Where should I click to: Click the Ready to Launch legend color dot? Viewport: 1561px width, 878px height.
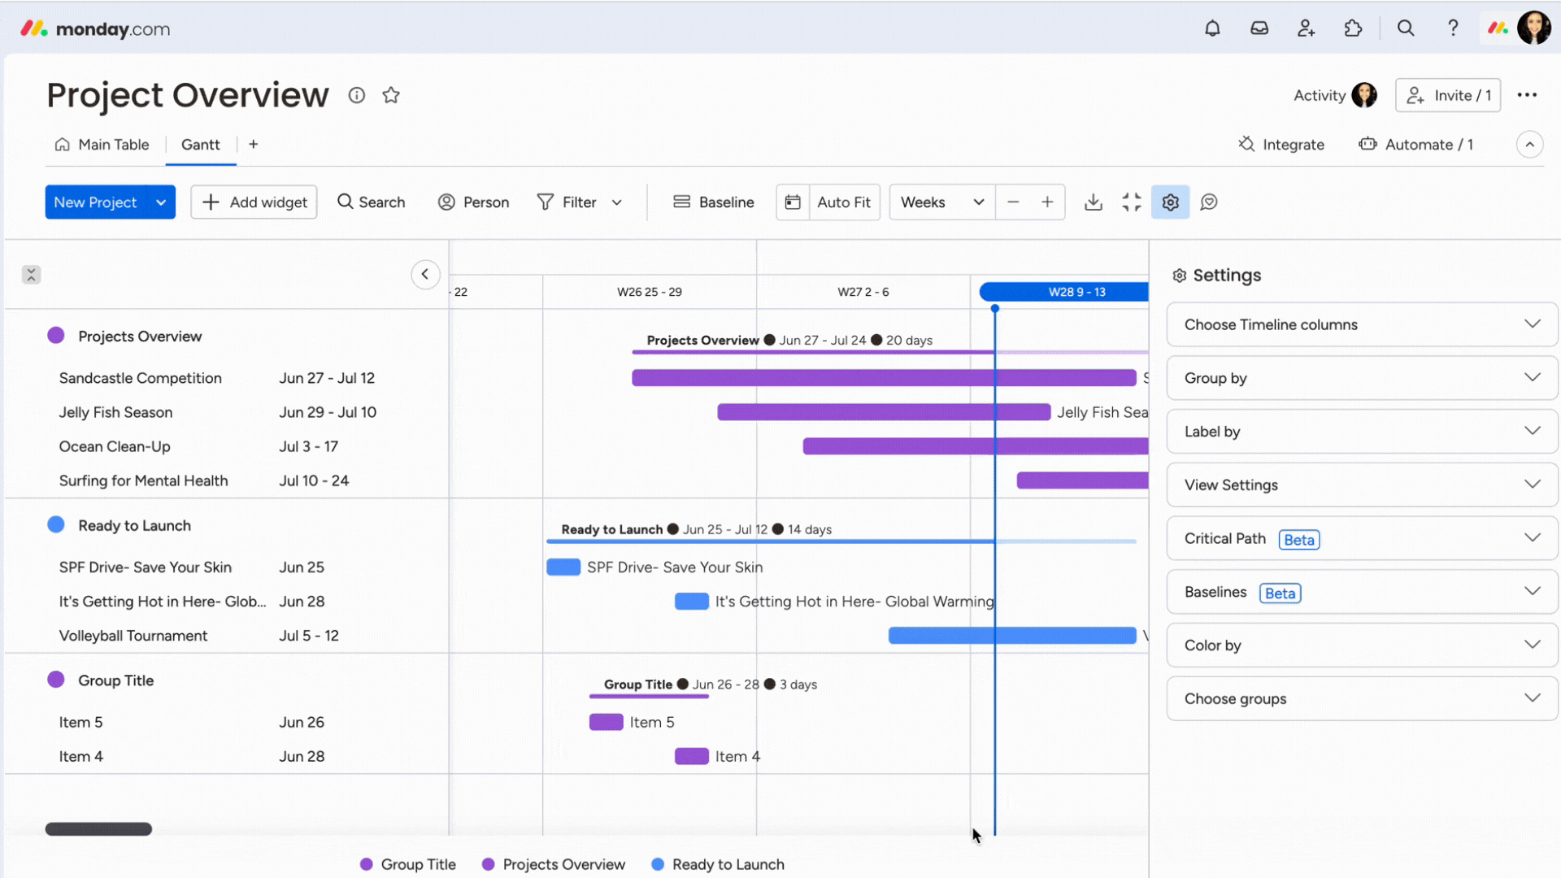(657, 864)
